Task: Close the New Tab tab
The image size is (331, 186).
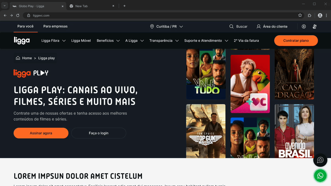Action: point(113,6)
